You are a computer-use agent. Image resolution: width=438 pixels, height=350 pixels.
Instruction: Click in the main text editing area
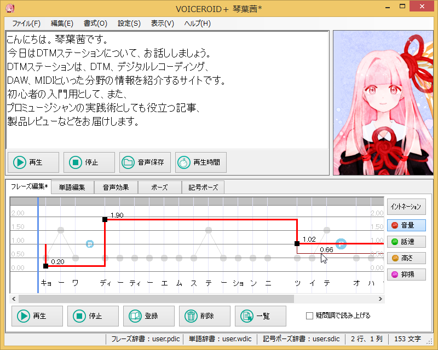click(x=167, y=90)
